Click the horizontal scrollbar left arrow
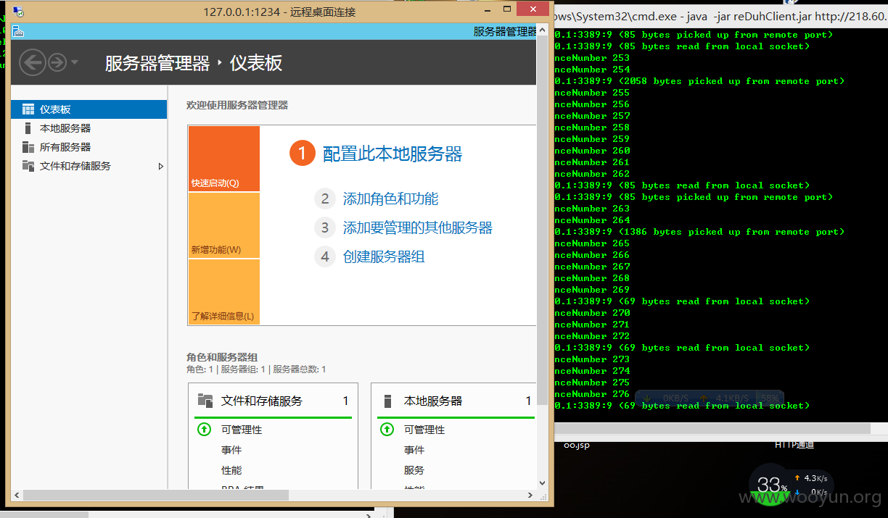The width and height of the screenshot is (888, 518). click(17, 496)
